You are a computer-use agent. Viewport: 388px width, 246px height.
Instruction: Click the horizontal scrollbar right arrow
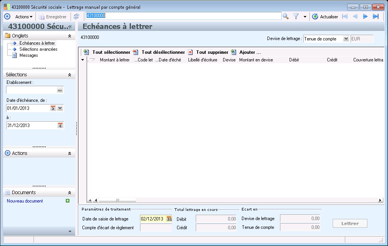point(380,200)
